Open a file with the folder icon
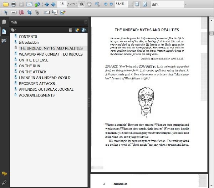The width and height of the screenshot is (214, 188). point(6,4)
